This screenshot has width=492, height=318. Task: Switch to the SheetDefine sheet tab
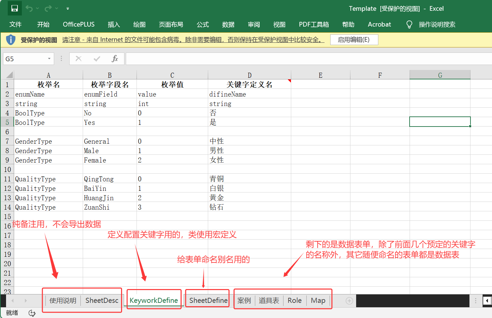[209, 301]
